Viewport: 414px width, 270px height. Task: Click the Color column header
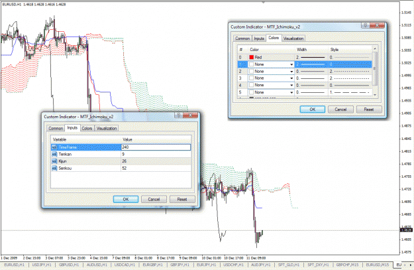tap(271, 50)
